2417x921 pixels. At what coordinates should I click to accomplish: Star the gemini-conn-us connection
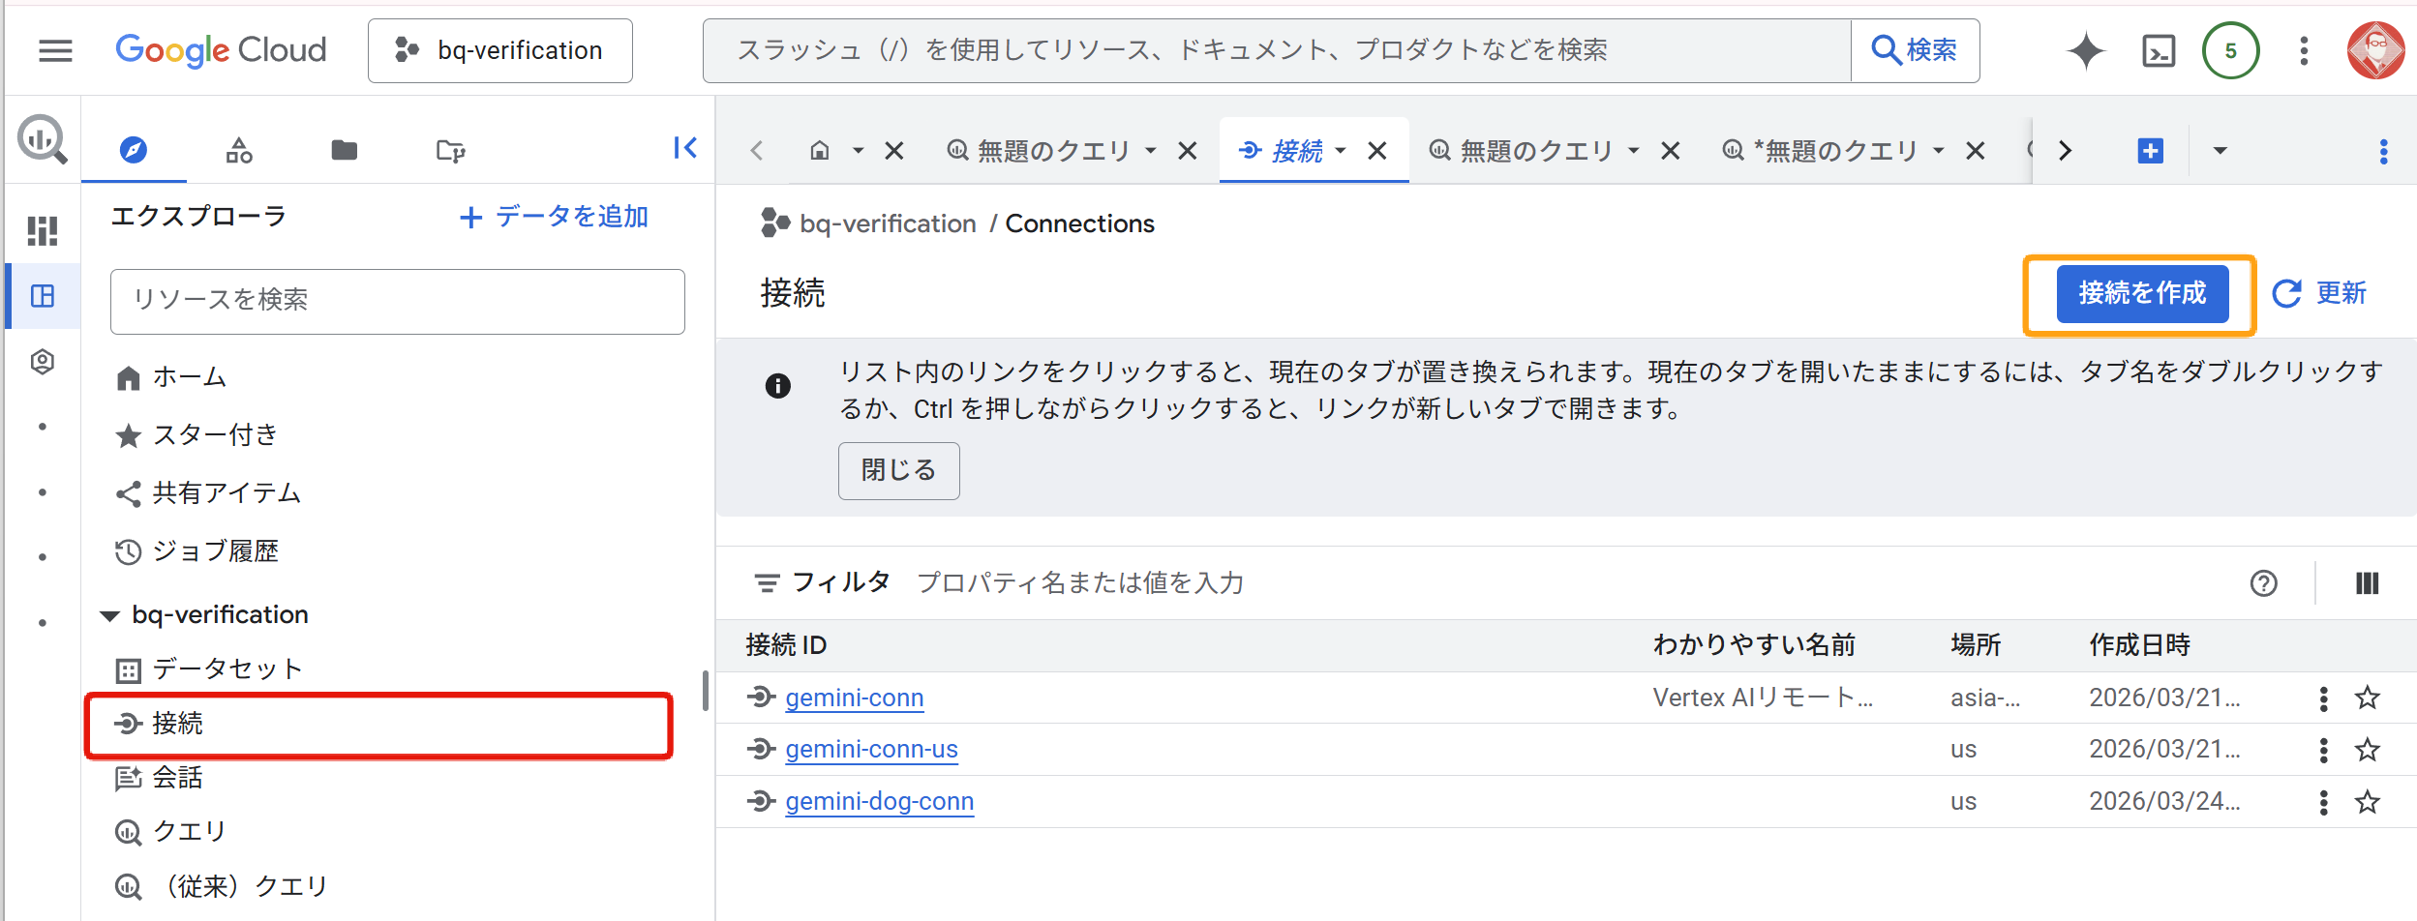2367,749
